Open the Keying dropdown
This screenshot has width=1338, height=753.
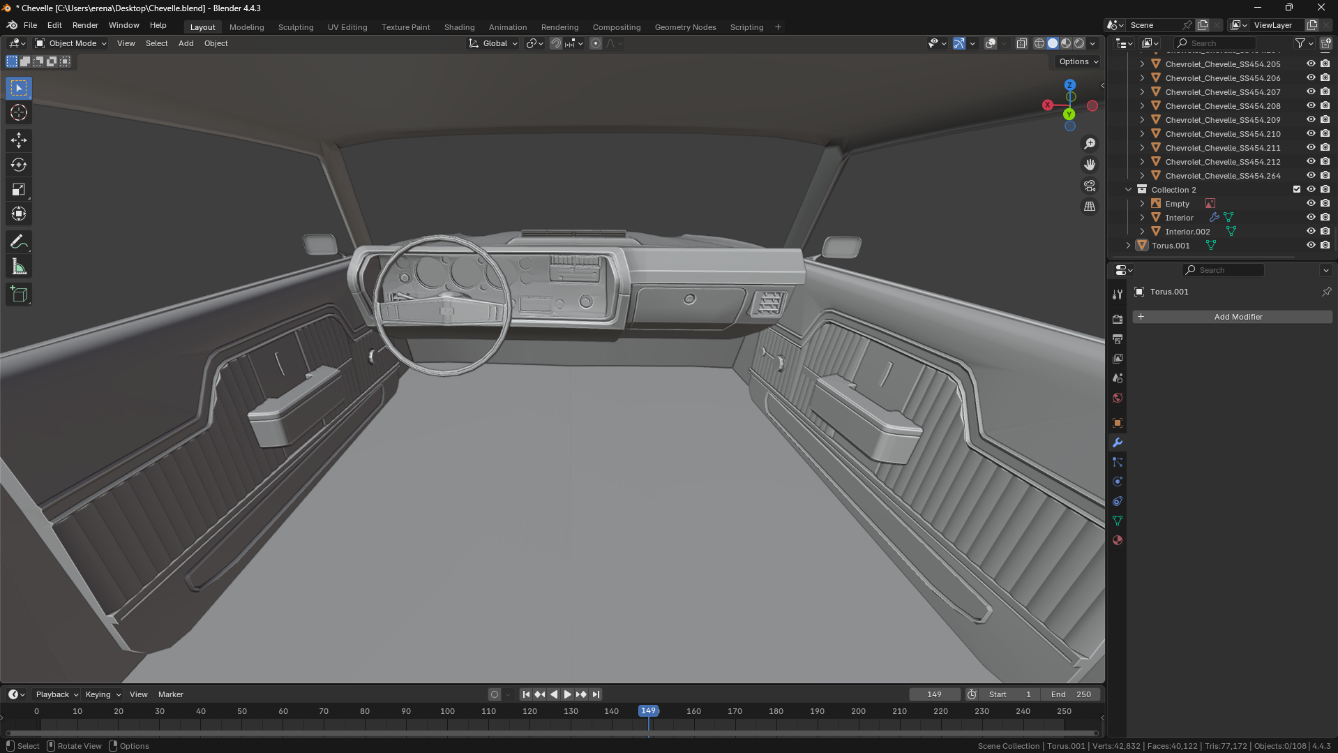pos(103,694)
